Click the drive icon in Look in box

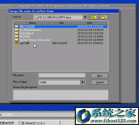pos(37,17)
